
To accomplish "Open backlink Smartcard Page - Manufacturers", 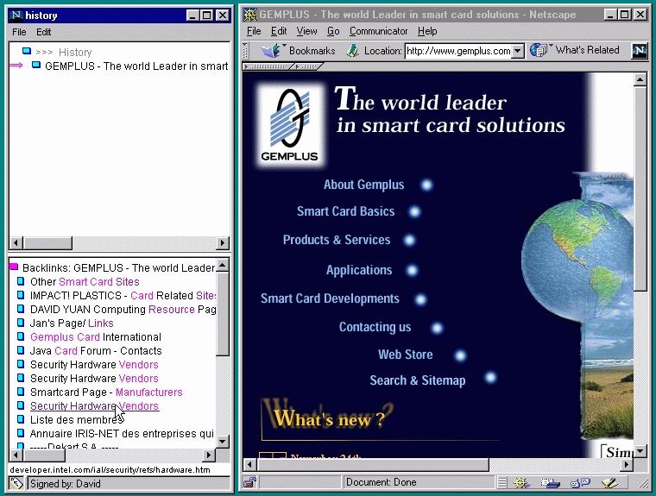I will point(106,392).
